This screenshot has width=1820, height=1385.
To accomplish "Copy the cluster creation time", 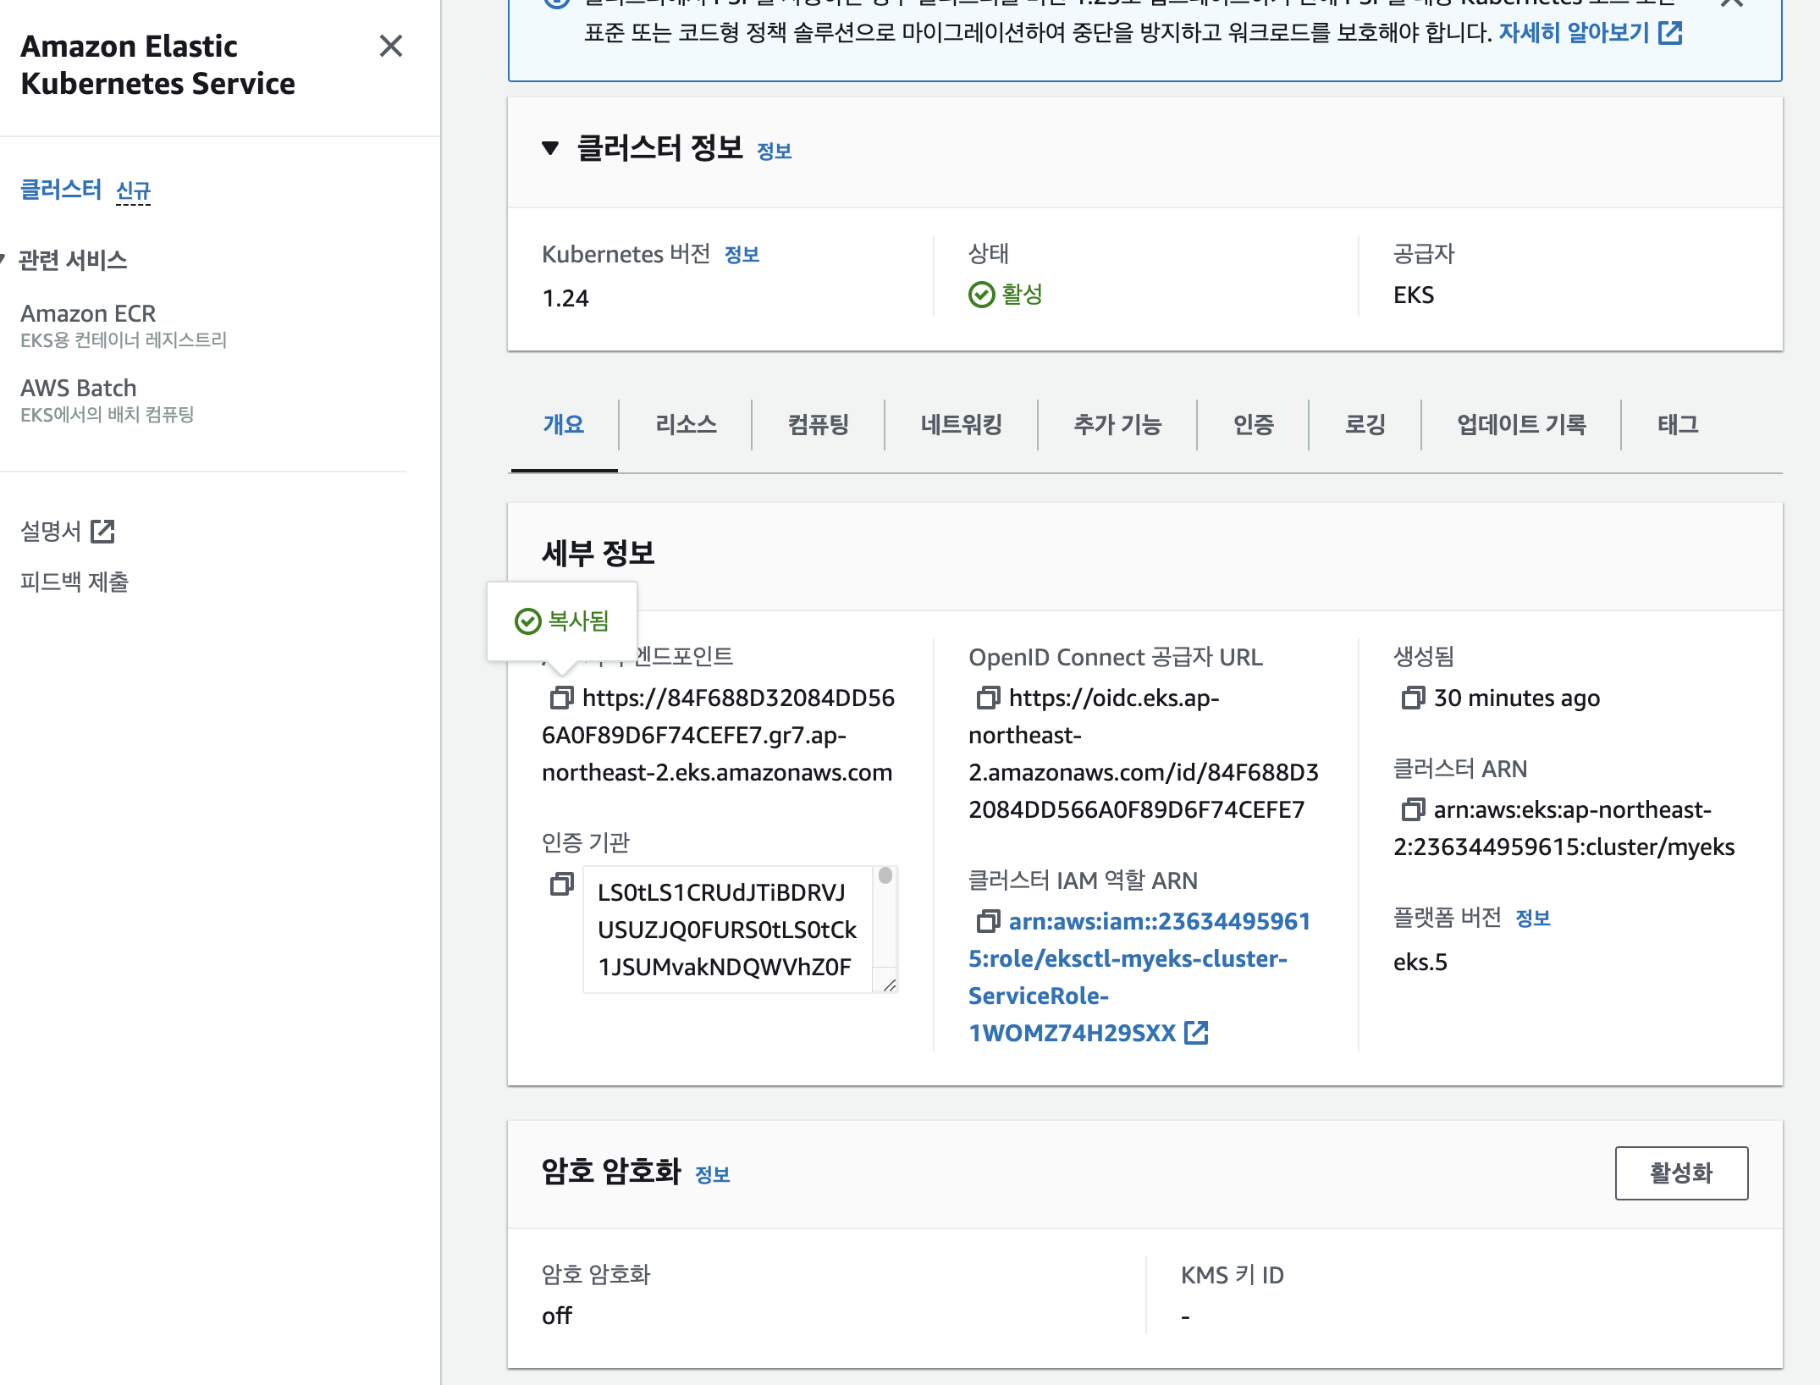I will 1413,698.
